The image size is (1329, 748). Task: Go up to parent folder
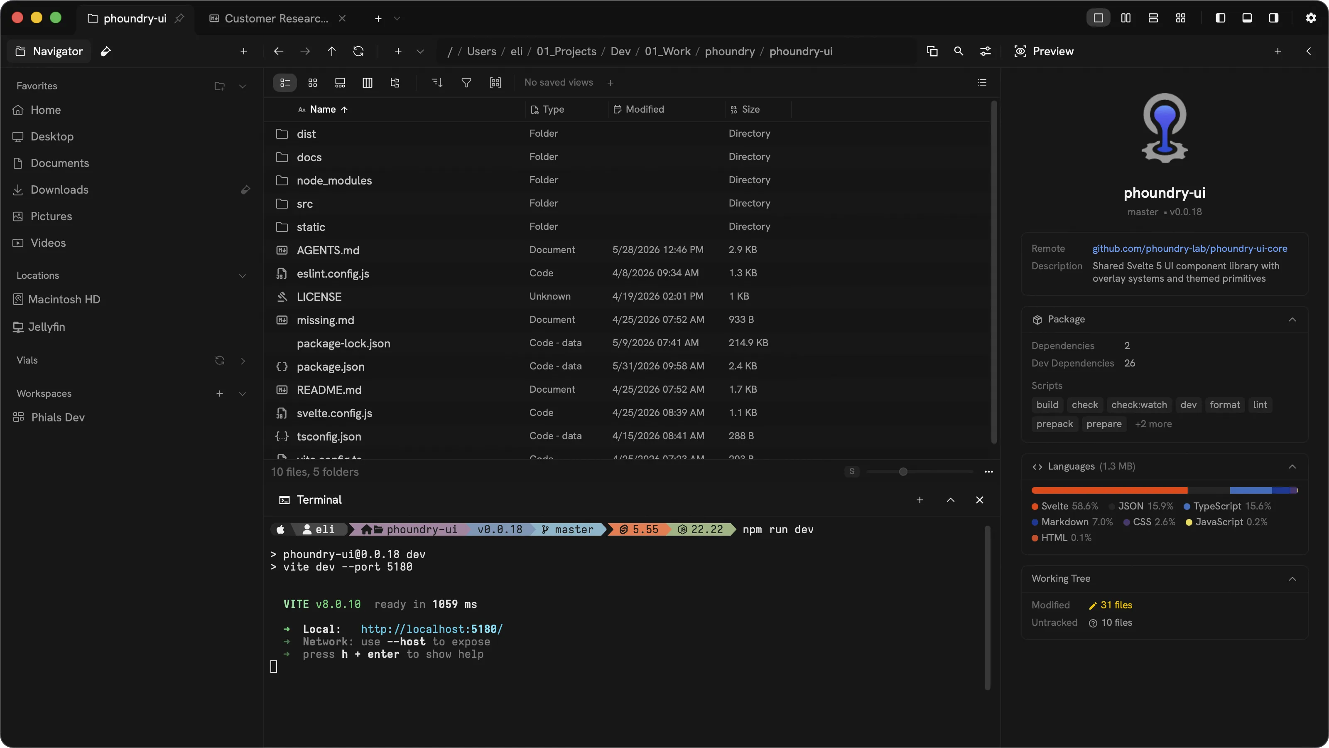[x=332, y=51]
